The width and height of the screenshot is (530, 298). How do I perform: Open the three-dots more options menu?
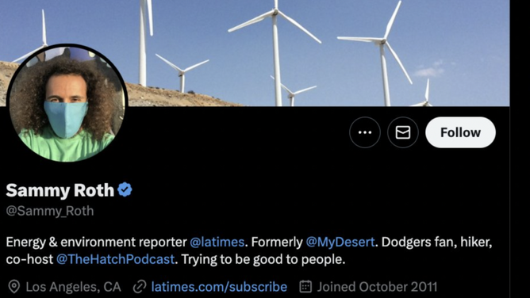point(365,132)
